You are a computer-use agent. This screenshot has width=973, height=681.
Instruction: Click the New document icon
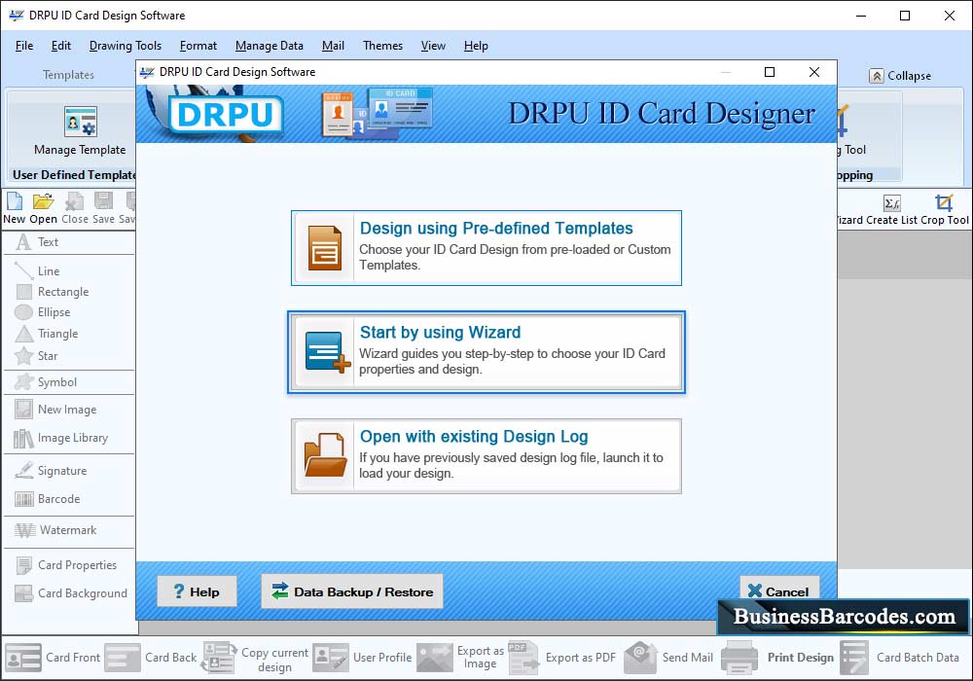coord(15,201)
